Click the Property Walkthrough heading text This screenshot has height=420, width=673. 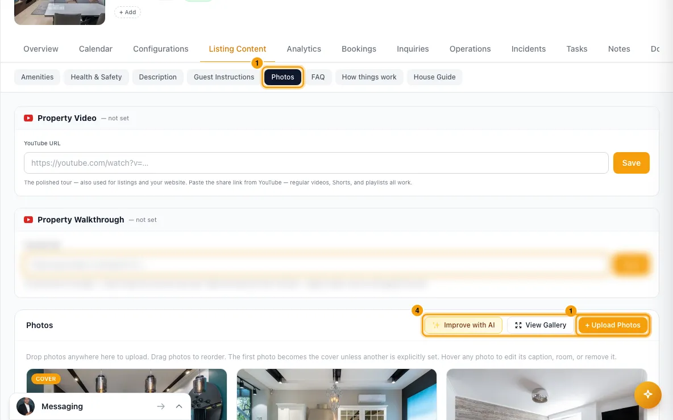81,220
